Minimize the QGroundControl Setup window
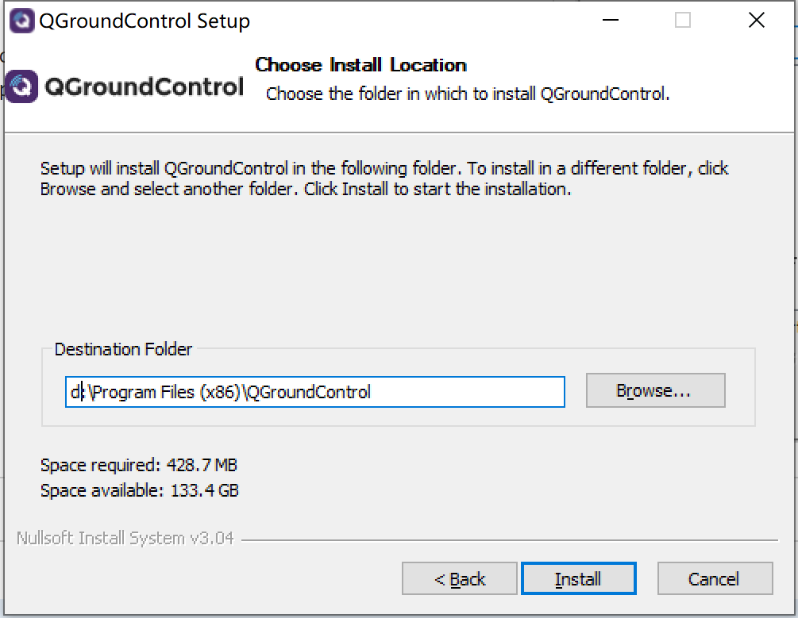This screenshot has height=618, width=798. click(x=610, y=21)
